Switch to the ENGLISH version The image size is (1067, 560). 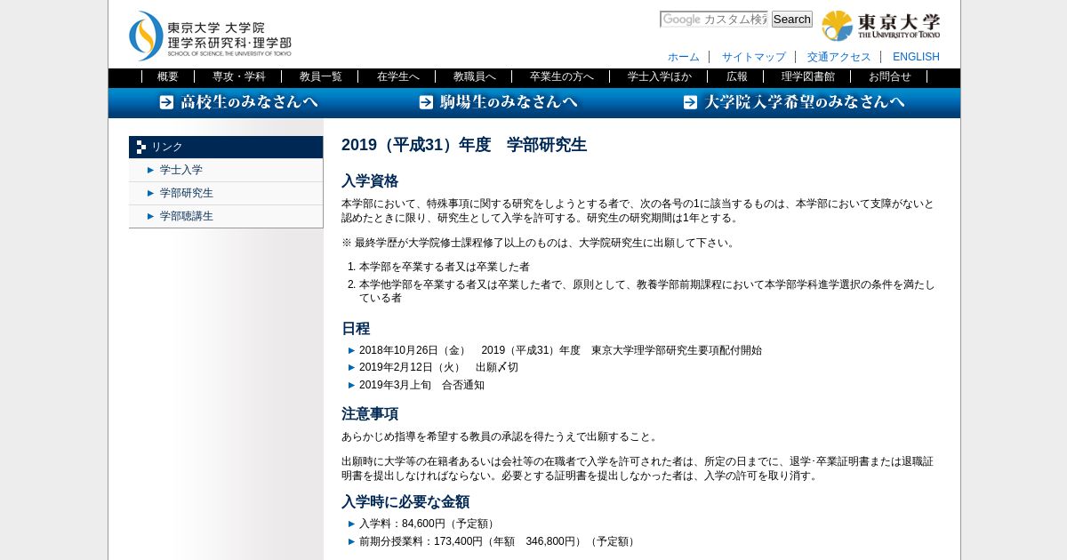coord(916,57)
